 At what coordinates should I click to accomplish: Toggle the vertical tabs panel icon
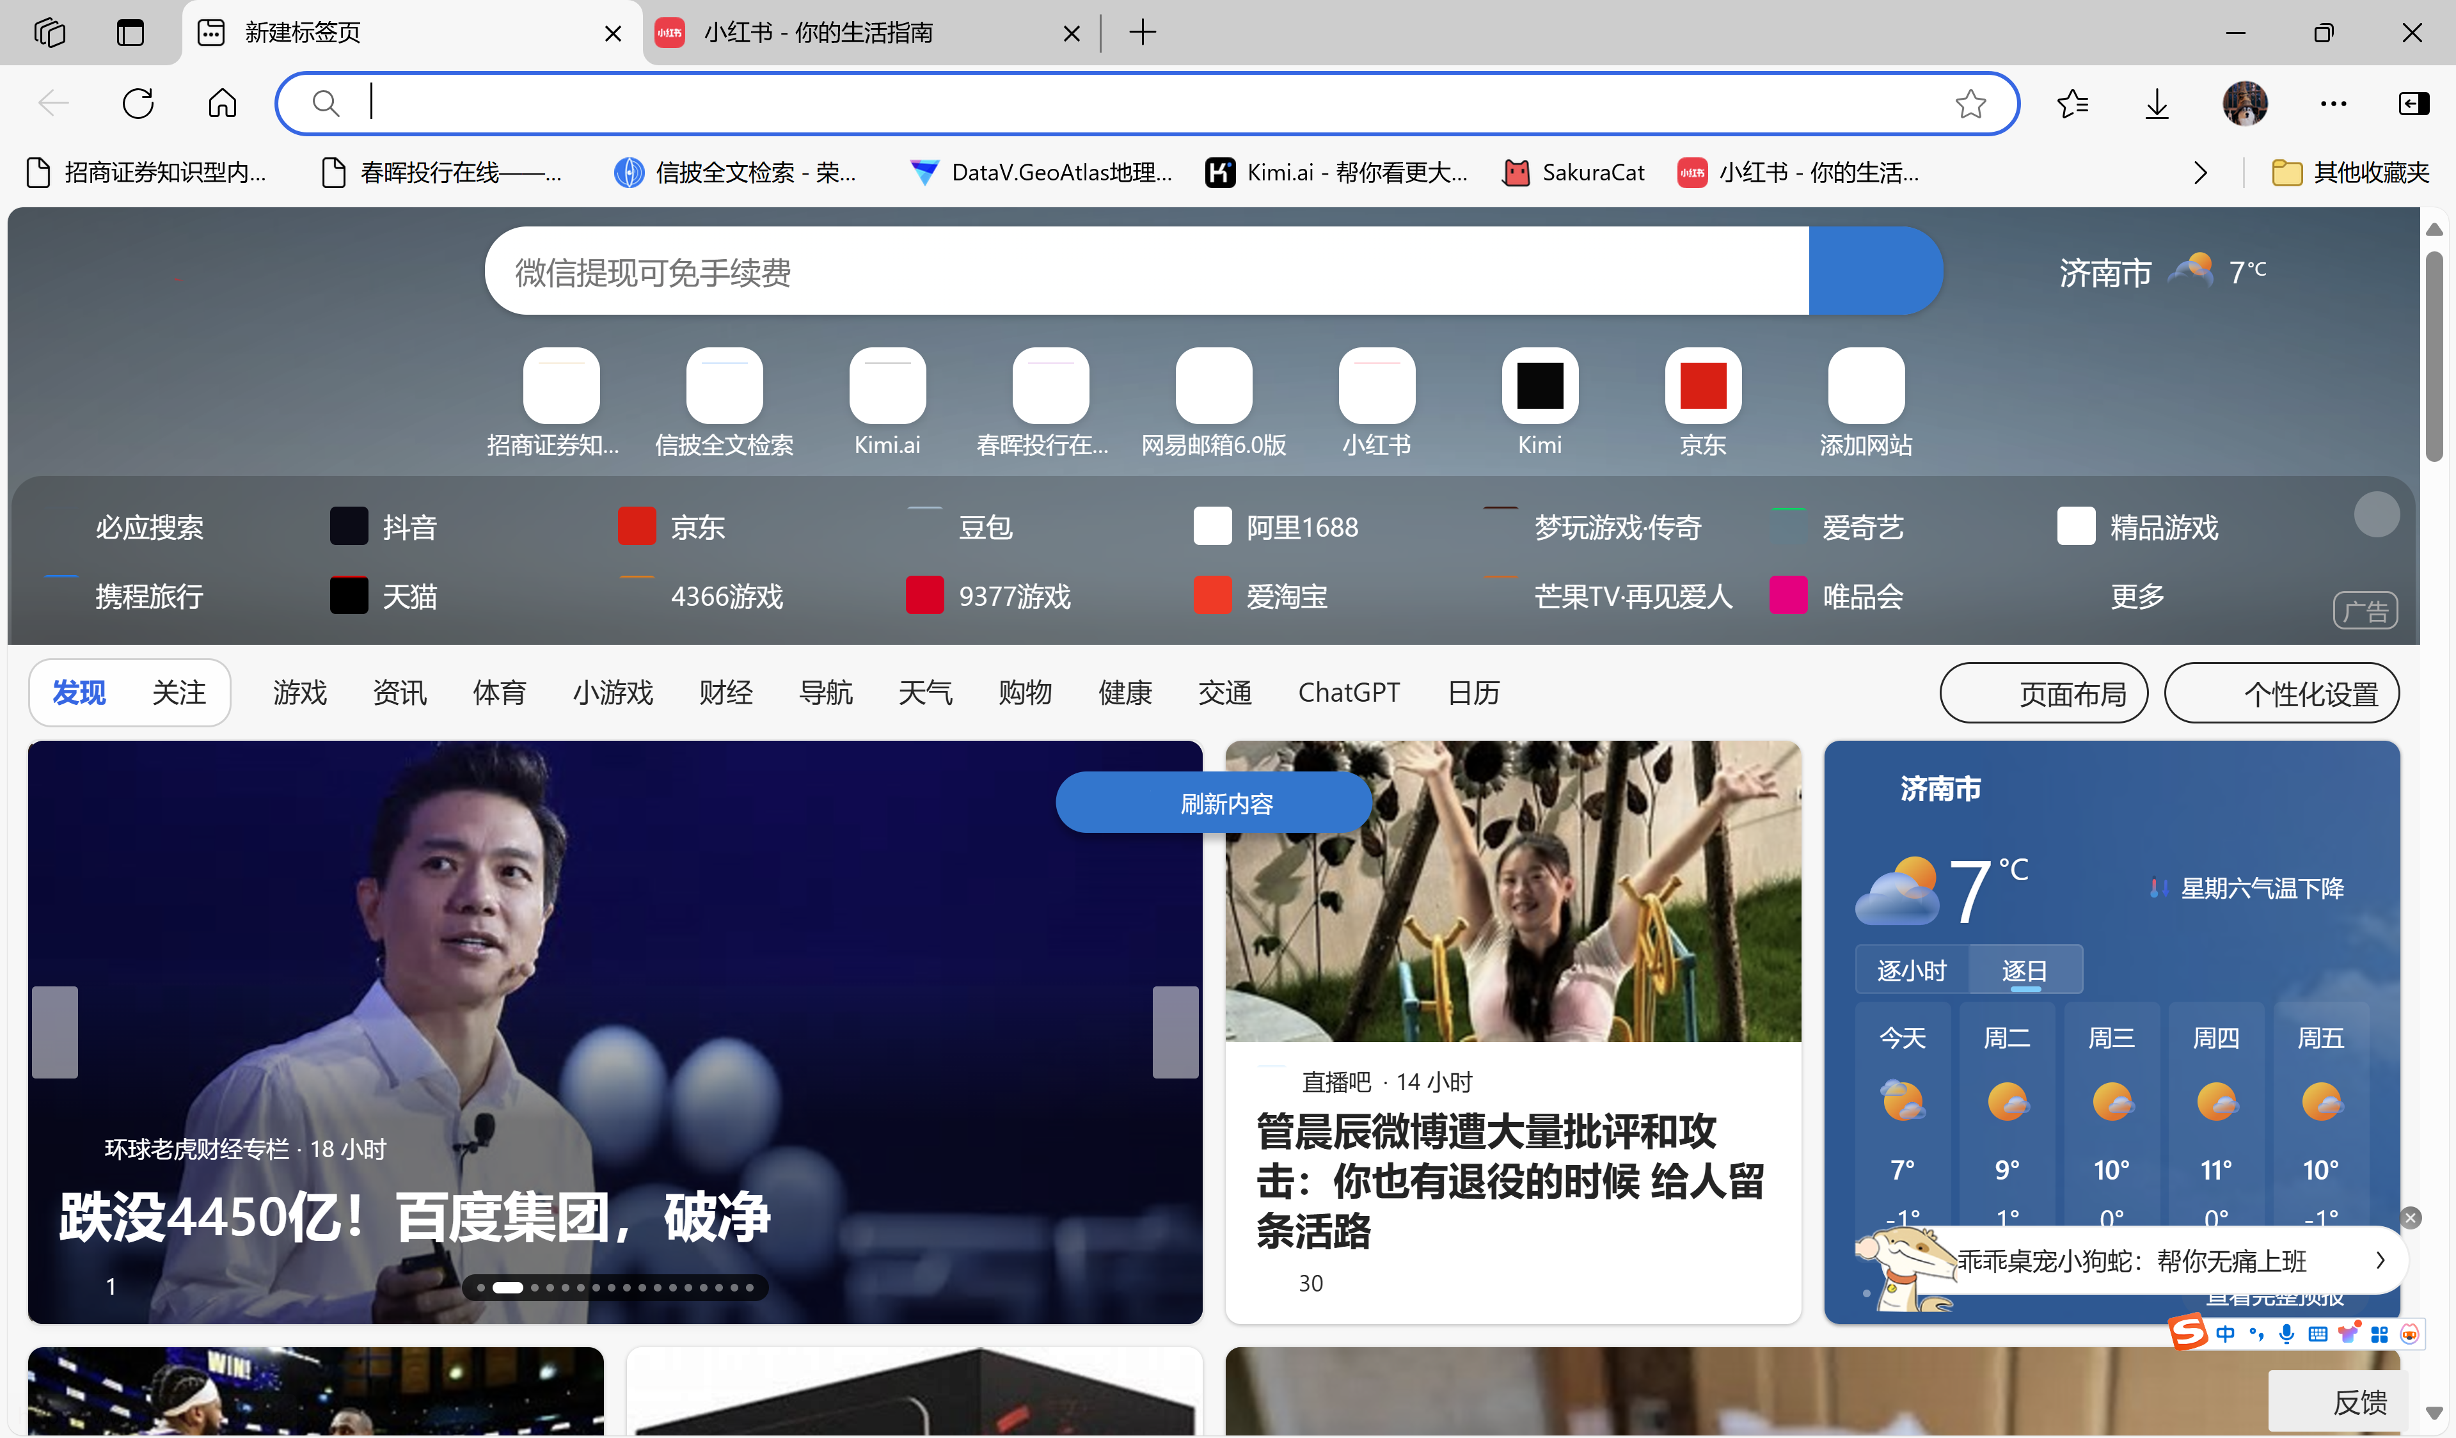130,32
